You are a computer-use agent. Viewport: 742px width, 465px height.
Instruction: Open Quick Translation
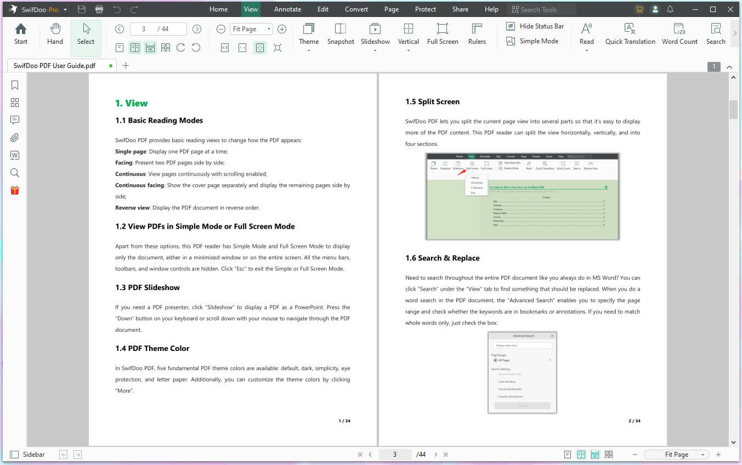coord(630,34)
